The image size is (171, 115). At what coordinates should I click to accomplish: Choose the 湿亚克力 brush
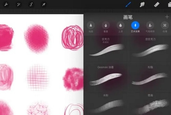click(x=150, y=49)
